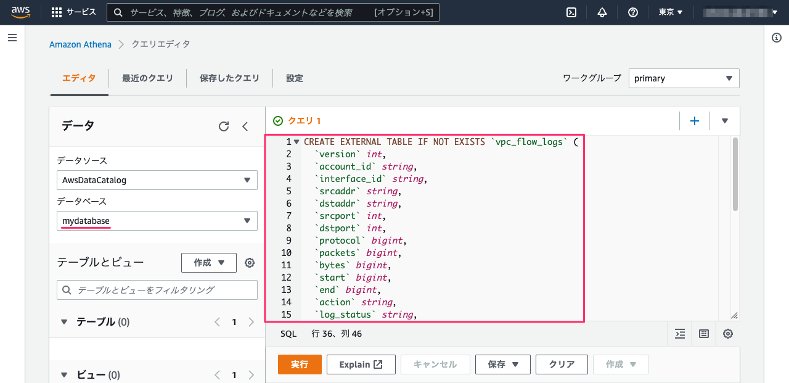Show editor keyboard shortcuts
Image resolution: width=789 pixels, height=383 pixels.
tap(704, 334)
